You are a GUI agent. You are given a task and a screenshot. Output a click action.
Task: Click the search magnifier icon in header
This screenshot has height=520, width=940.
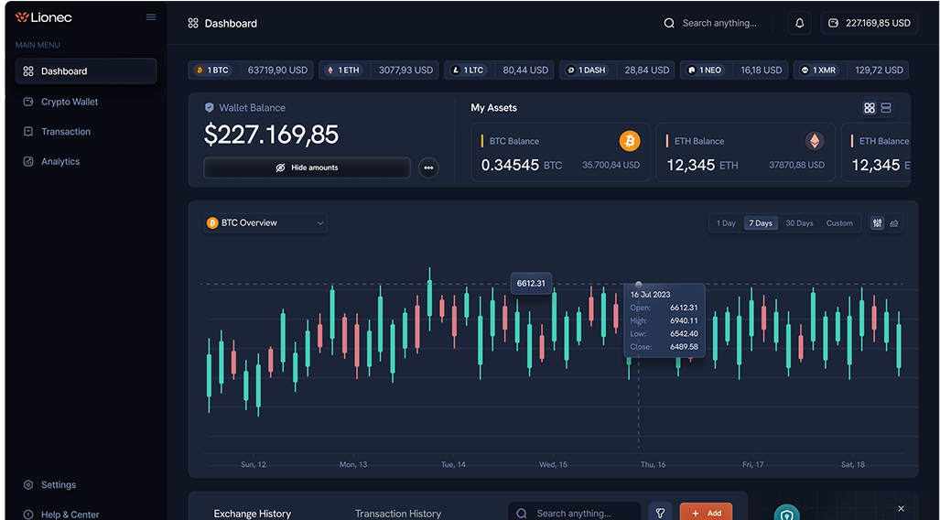pyautogui.click(x=669, y=24)
